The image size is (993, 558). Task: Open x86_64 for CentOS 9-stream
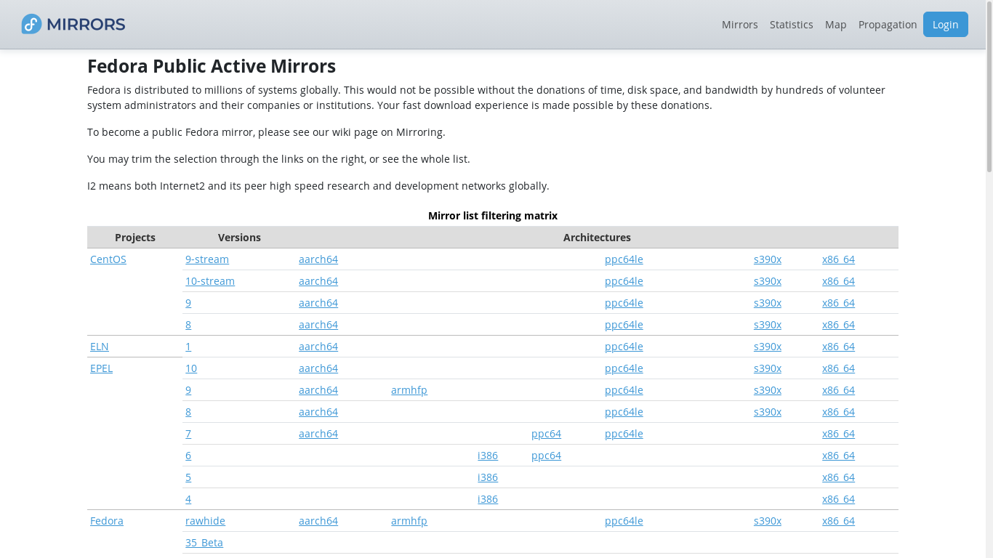point(838,259)
